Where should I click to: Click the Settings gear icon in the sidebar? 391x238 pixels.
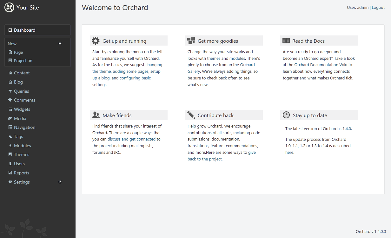(x=10, y=182)
